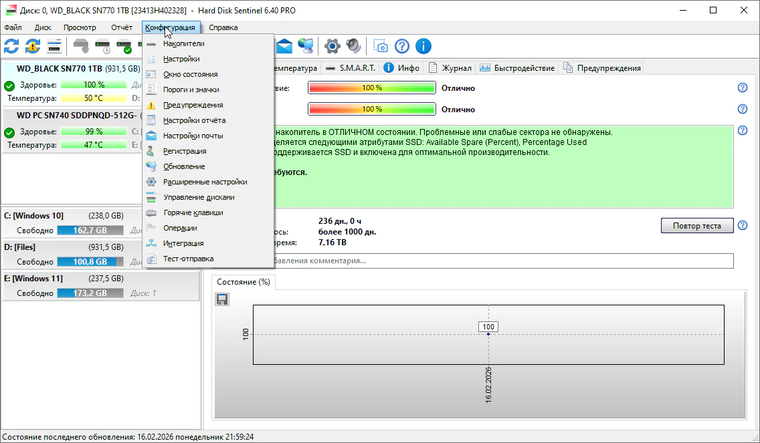Click the help icon beside Повтор теста
The image size is (760, 443).
pyautogui.click(x=742, y=226)
